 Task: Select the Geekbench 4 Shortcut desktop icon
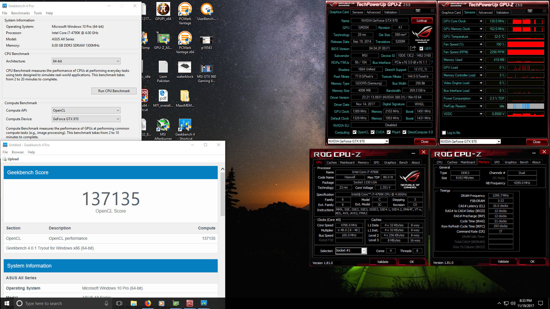click(x=185, y=129)
